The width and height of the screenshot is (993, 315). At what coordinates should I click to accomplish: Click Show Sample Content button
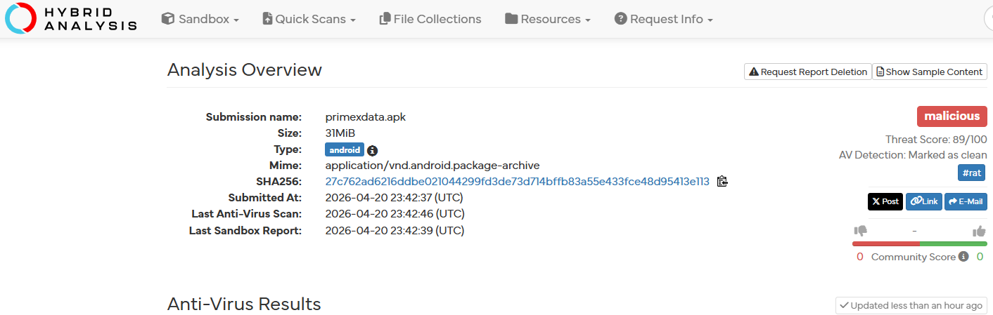(930, 72)
